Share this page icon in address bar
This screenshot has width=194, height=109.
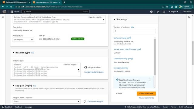pyautogui.click(x=163, y=7)
